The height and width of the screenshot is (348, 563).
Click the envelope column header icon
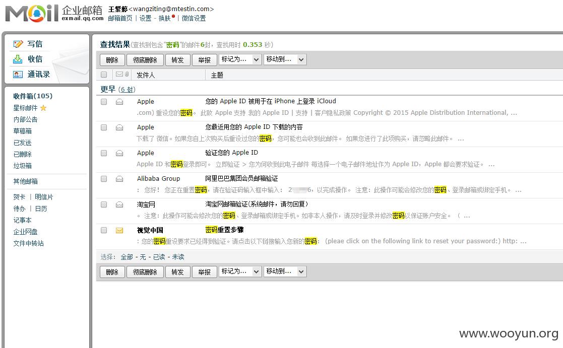click(x=119, y=74)
